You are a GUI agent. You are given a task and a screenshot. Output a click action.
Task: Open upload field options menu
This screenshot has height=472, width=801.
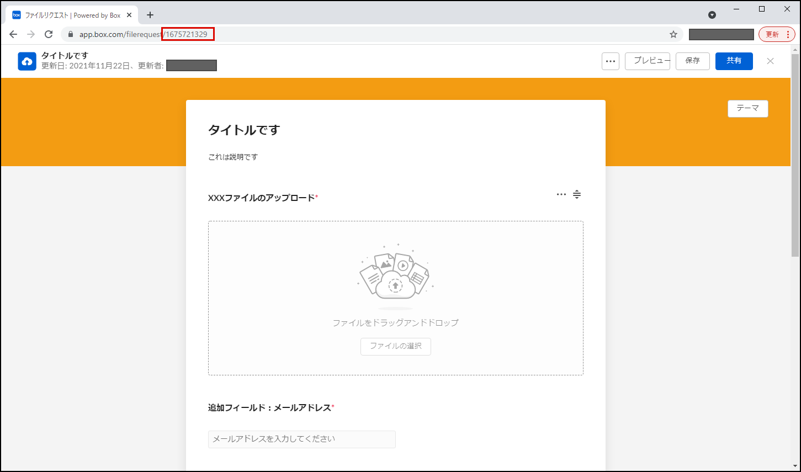coord(561,194)
